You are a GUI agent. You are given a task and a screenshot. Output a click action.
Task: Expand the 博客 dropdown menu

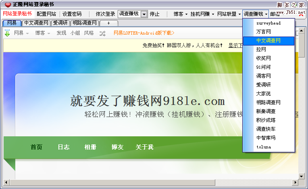pyautogui.click(x=181, y=14)
